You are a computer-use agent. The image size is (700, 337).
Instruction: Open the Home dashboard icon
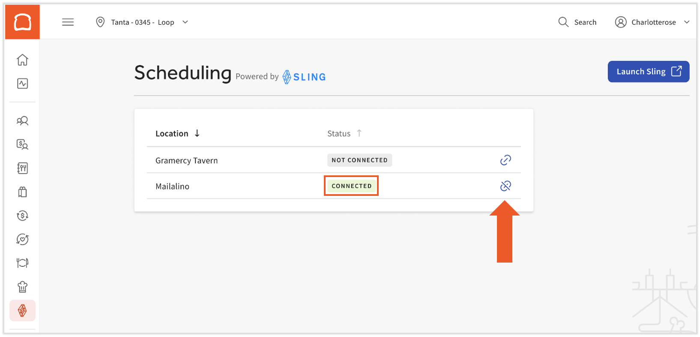[x=22, y=60]
